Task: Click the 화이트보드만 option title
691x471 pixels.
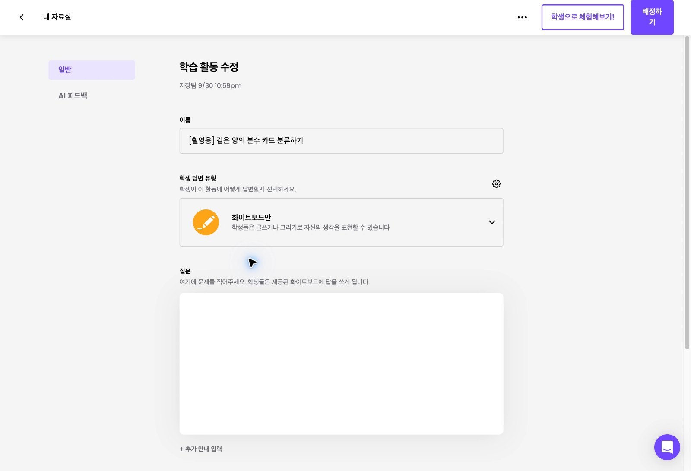Action: (x=251, y=218)
